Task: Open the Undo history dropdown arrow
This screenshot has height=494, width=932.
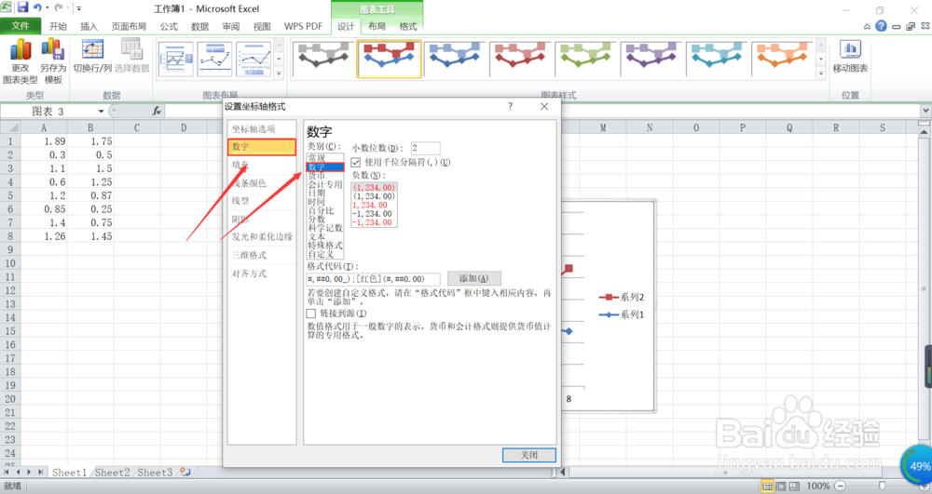Action: [47, 8]
